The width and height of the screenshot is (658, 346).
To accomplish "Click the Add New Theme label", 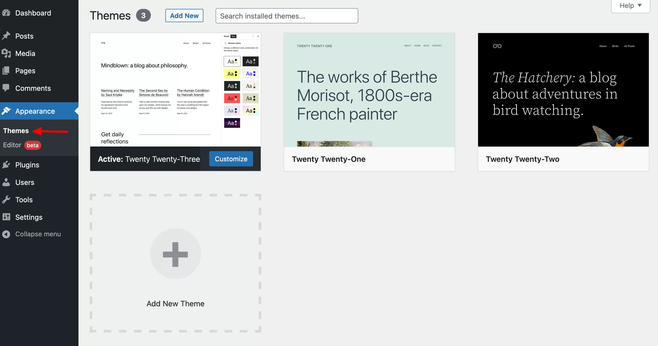I will click(176, 304).
